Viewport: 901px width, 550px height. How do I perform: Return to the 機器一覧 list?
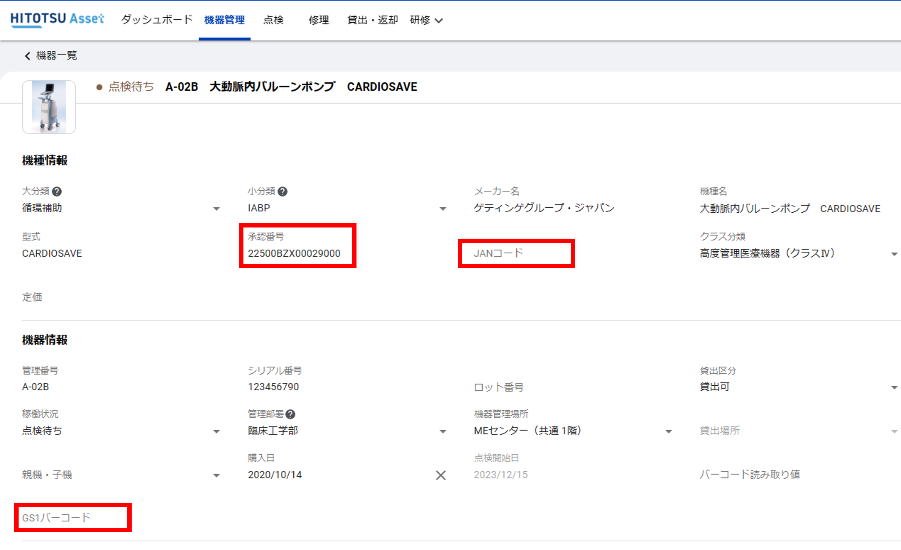56,55
